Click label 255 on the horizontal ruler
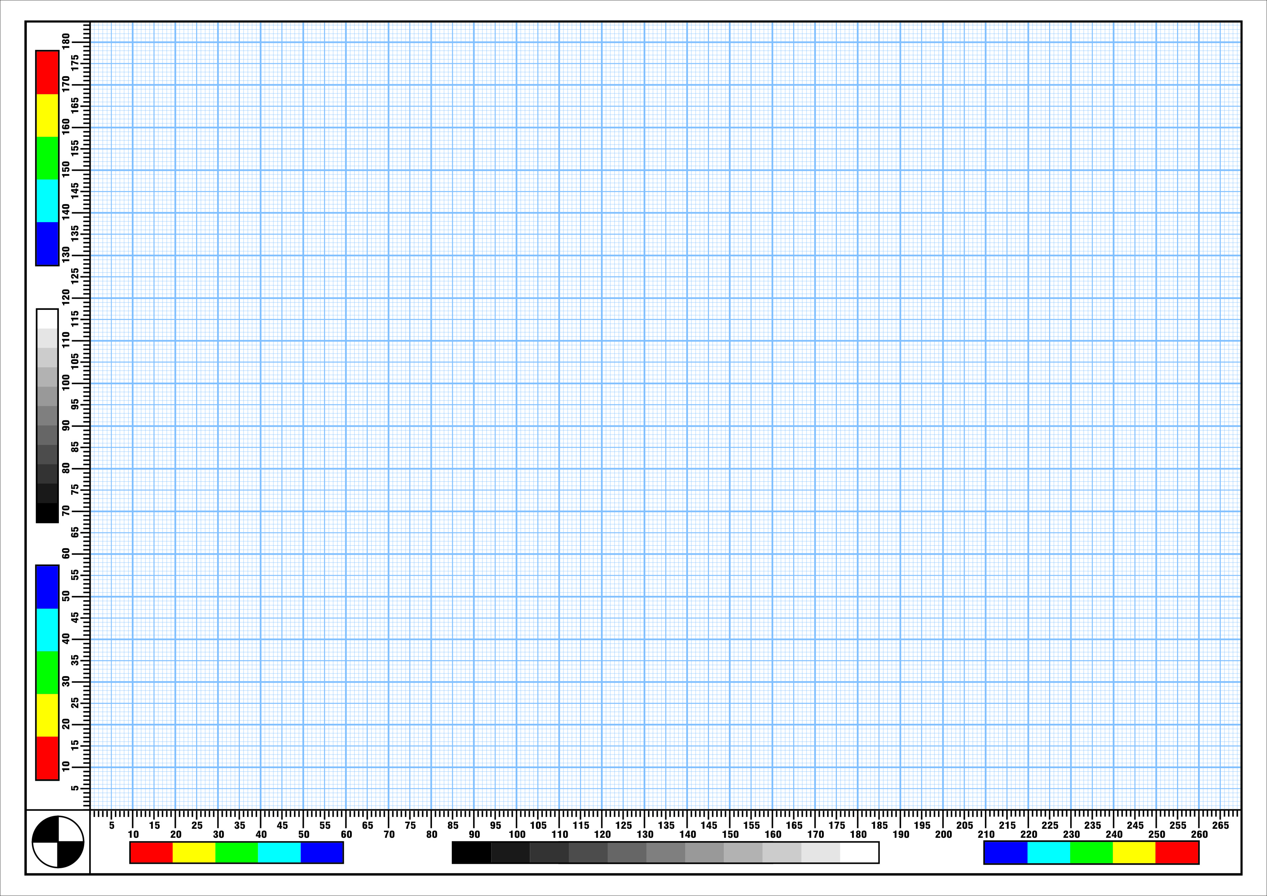Viewport: 1267px width, 896px height. point(1177,825)
